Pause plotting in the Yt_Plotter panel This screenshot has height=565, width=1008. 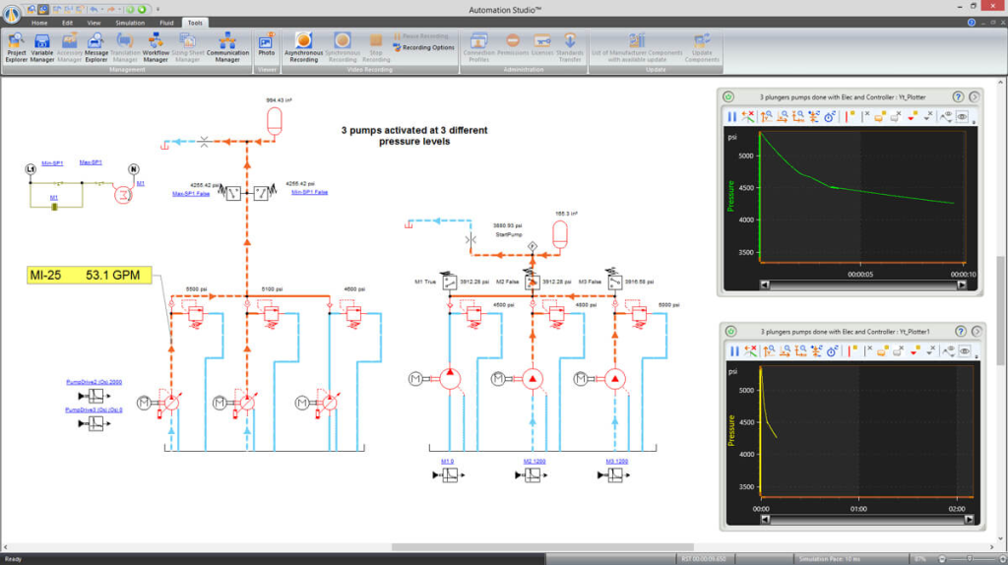(x=731, y=116)
